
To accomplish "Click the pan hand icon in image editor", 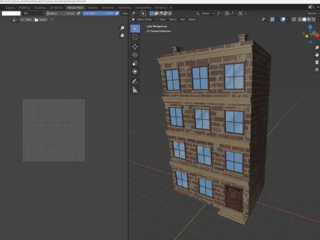I will pyautogui.click(x=122, y=35).
